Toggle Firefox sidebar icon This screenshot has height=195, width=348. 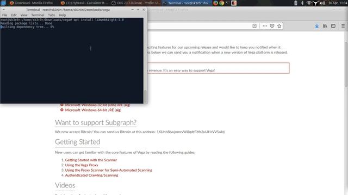(x=333, y=26)
